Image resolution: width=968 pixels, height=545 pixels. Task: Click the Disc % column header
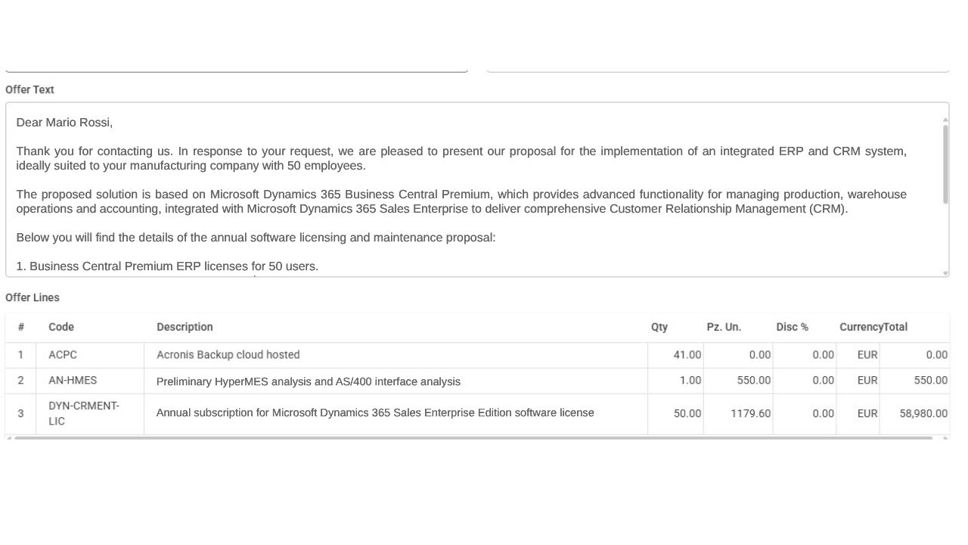click(792, 327)
